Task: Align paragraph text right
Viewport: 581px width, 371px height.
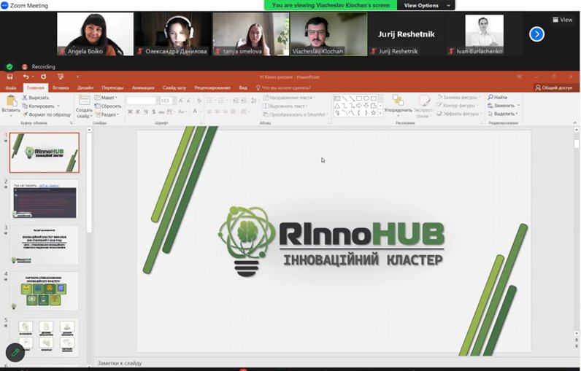Action: click(x=225, y=112)
